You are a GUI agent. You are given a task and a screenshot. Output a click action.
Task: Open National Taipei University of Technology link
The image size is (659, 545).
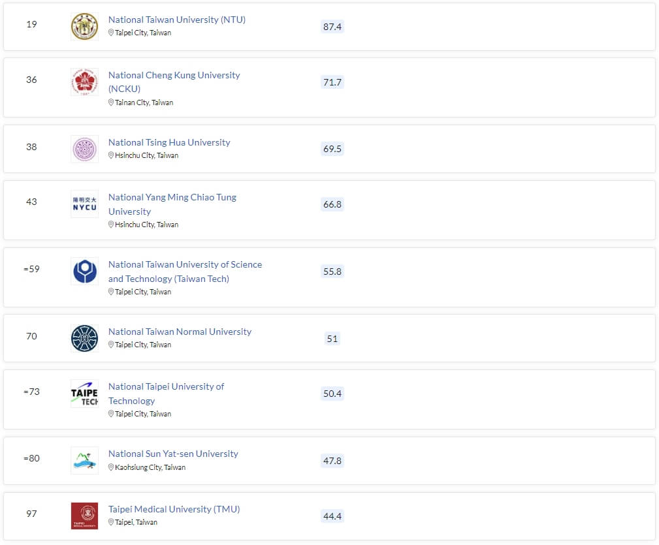tap(166, 386)
